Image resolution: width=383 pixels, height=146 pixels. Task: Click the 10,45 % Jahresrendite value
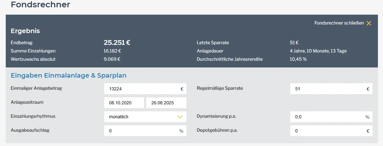coord(298,59)
